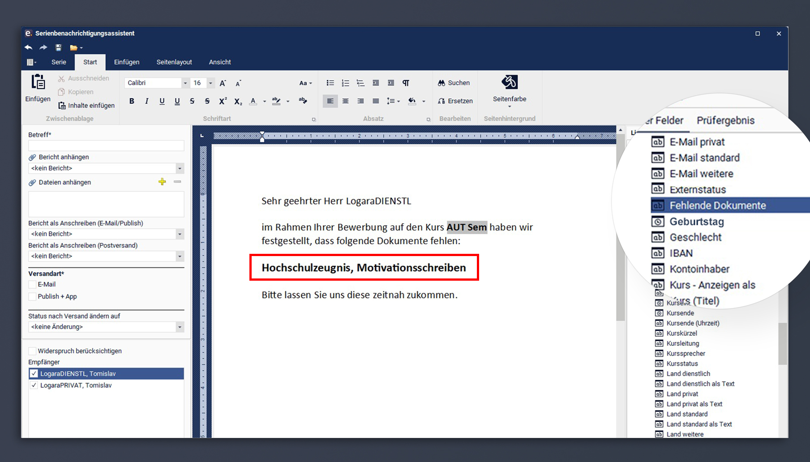This screenshot has width=810, height=462.
Task: Open the Seitenfarbe page color menu
Action: [x=510, y=91]
